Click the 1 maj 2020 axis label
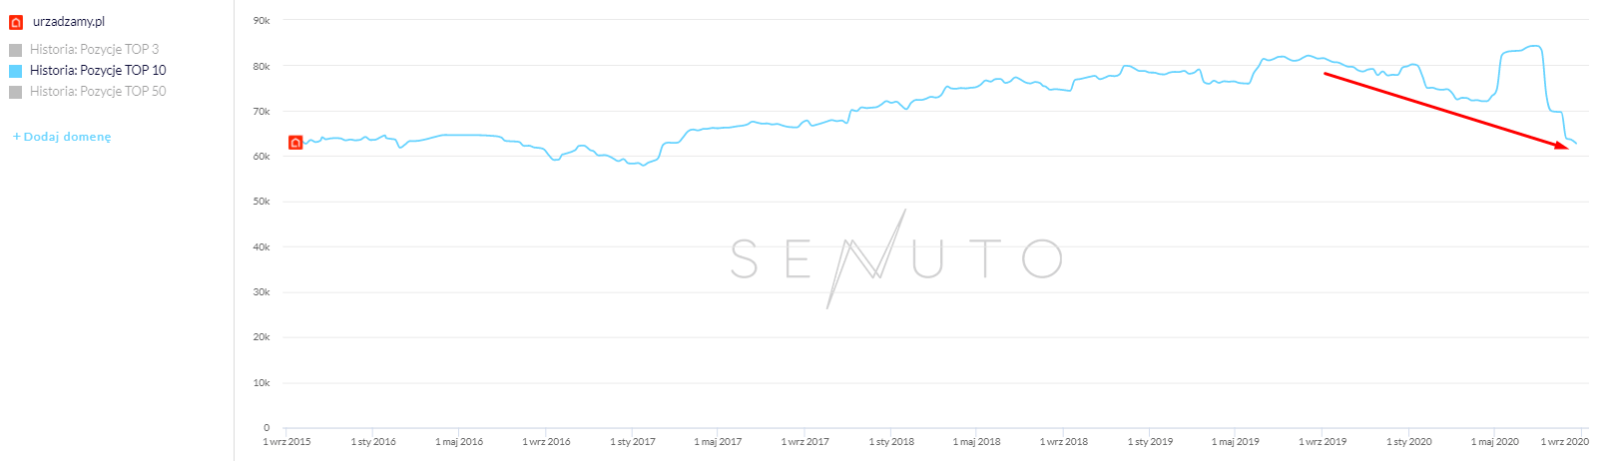Image resolution: width=1605 pixels, height=461 pixels. pyautogui.click(x=1494, y=441)
